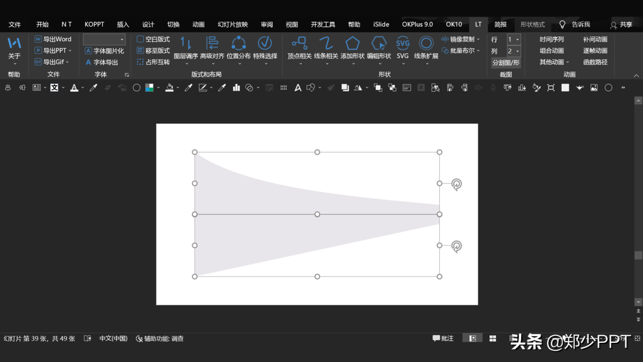Screen dimensions: 643x362
Task: Click the 特殊选择 checkmark icon
Action: (265, 44)
